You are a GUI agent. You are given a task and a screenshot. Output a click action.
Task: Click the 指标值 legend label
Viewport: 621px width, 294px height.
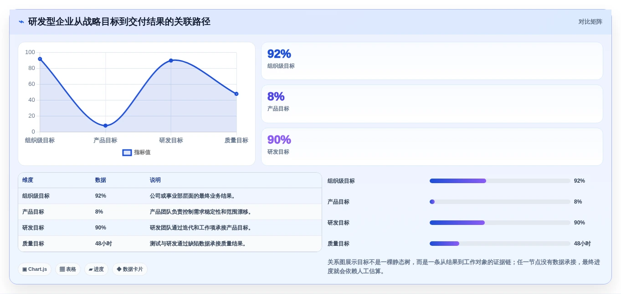(142, 153)
